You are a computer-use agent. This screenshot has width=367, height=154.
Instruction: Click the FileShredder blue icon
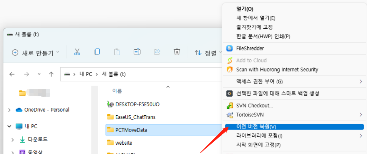[229, 49]
